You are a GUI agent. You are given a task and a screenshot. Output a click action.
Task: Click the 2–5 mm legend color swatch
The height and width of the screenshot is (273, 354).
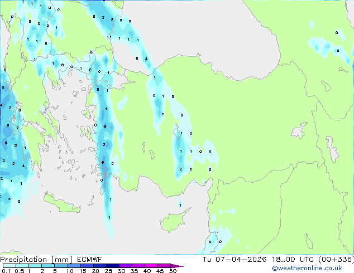[x=48, y=266]
